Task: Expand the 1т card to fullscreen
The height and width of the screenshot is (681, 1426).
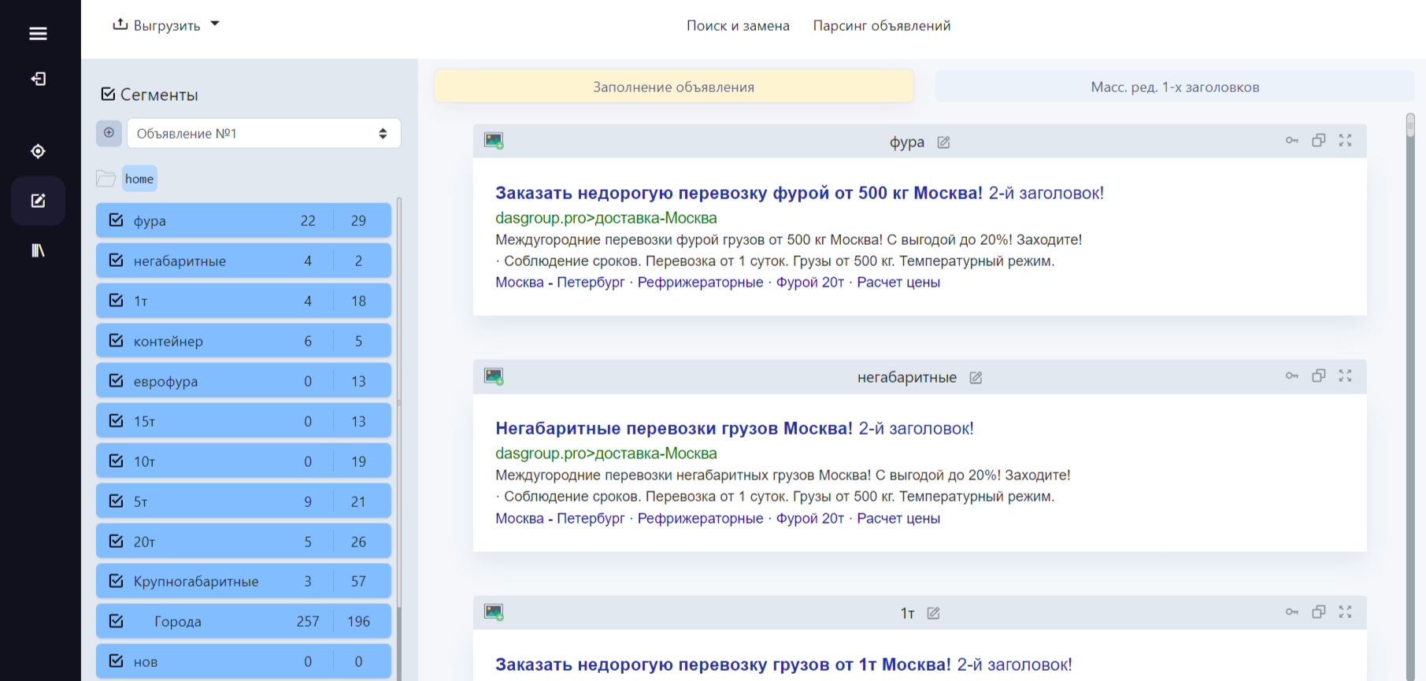Action: coord(1346,612)
